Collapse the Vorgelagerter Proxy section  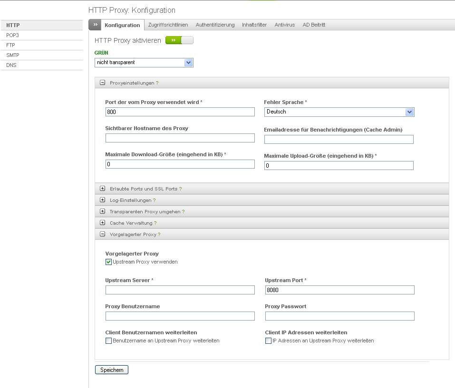click(x=102, y=234)
